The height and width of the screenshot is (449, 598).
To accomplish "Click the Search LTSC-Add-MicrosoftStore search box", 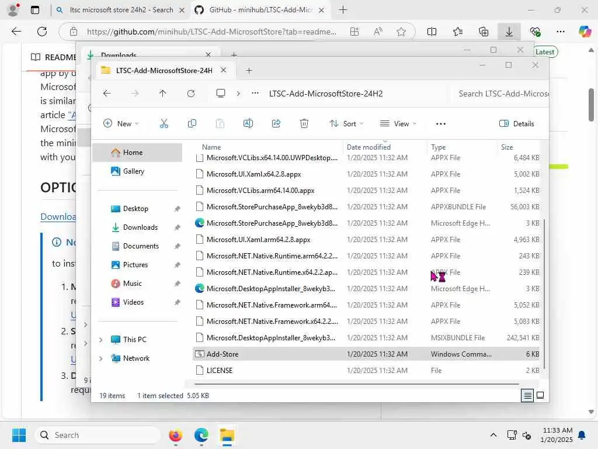I will pos(500,94).
